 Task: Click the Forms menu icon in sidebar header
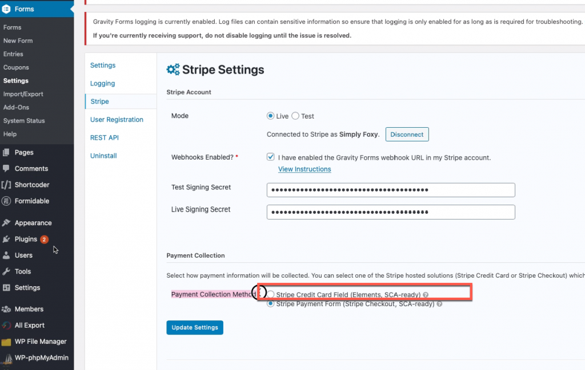(x=6, y=9)
